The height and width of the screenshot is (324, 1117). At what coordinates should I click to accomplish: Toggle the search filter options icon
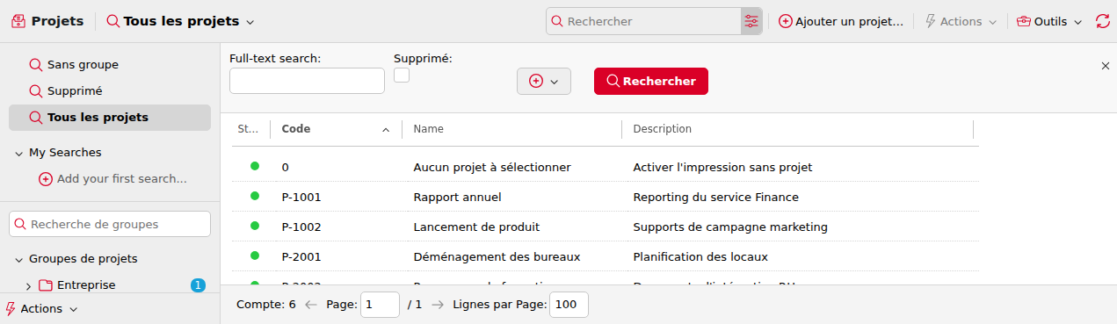pyautogui.click(x=751, y=21)
